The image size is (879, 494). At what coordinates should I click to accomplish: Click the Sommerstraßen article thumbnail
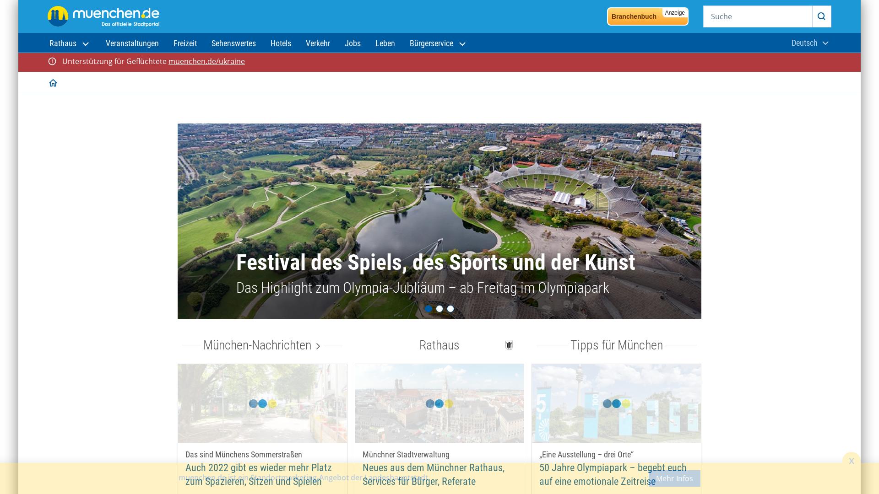tap(262, 403)
